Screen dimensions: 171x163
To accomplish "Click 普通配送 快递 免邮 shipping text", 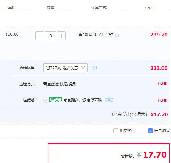I will tap(60, 84).
